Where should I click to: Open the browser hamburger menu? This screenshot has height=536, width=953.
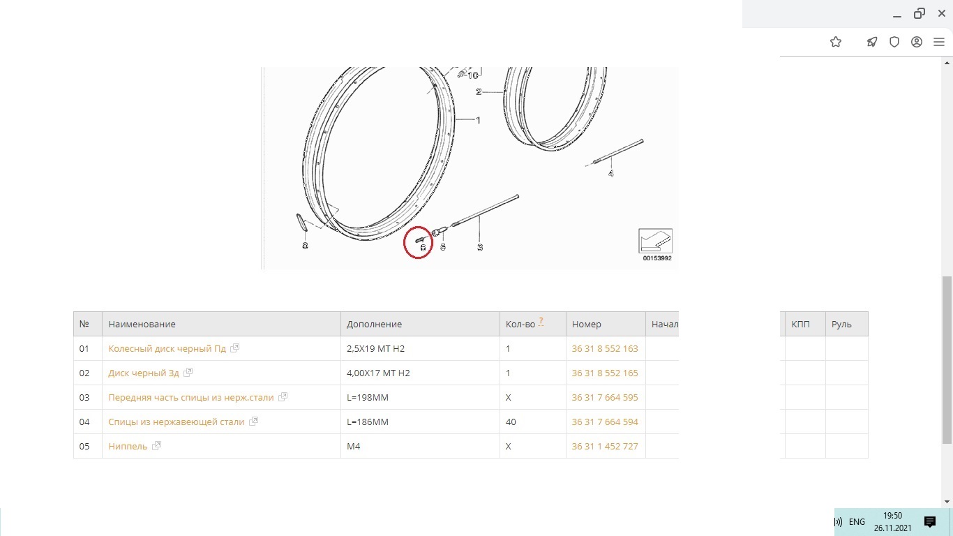(x=939, y=42)
